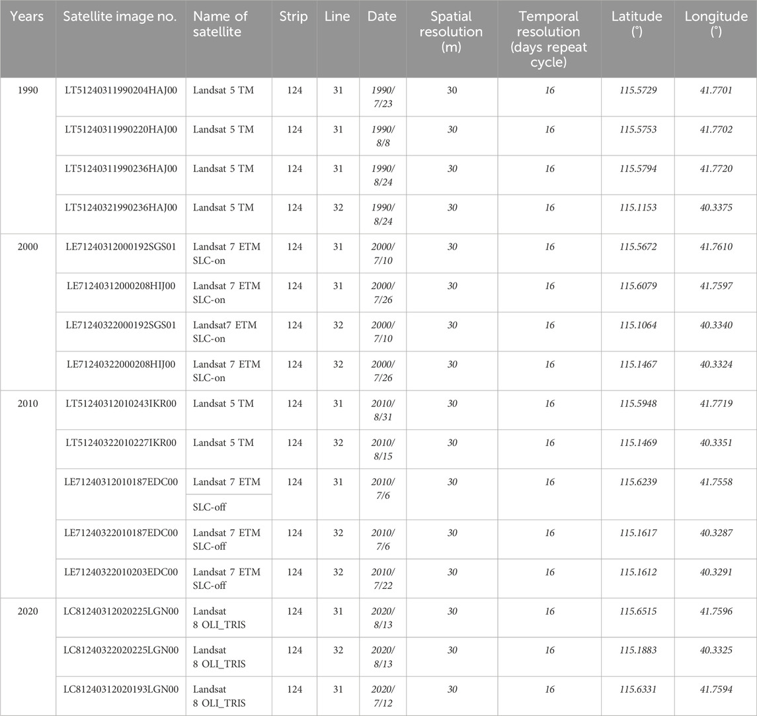This screenshot has height=716, width=757.
Task: Select image LT51240311990236HAJ00
Action: 121,169
